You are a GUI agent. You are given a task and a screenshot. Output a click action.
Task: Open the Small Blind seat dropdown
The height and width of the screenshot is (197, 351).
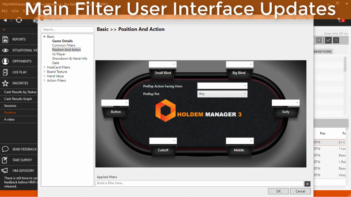pyautogui.click(x=163, y=64)
